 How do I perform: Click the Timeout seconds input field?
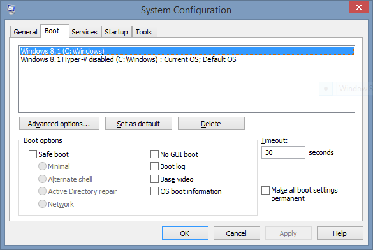(283, 152)
